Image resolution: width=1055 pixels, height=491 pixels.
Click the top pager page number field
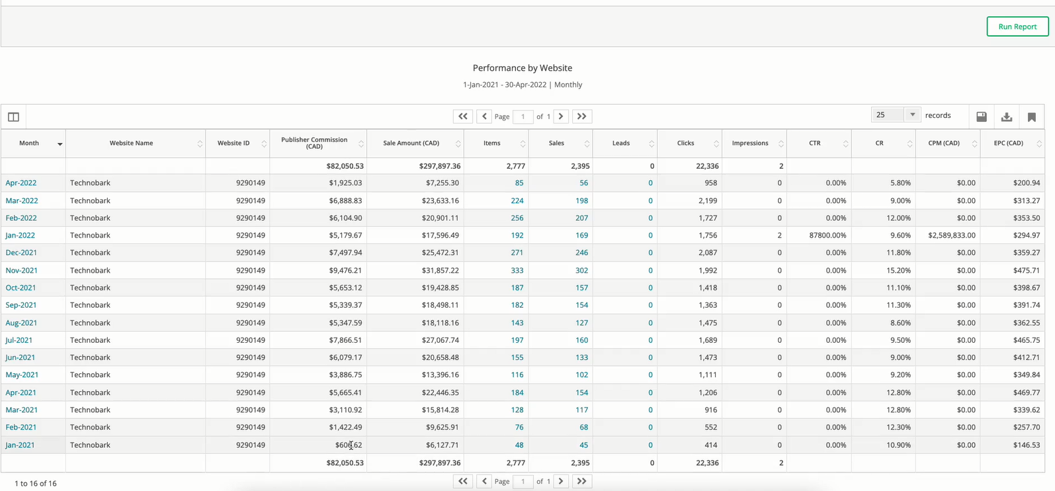(523, 116)
